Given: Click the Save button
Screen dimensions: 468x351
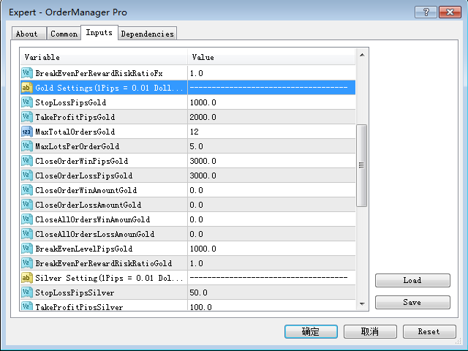Looking at the screenshot, I should (x=412, y=302).
